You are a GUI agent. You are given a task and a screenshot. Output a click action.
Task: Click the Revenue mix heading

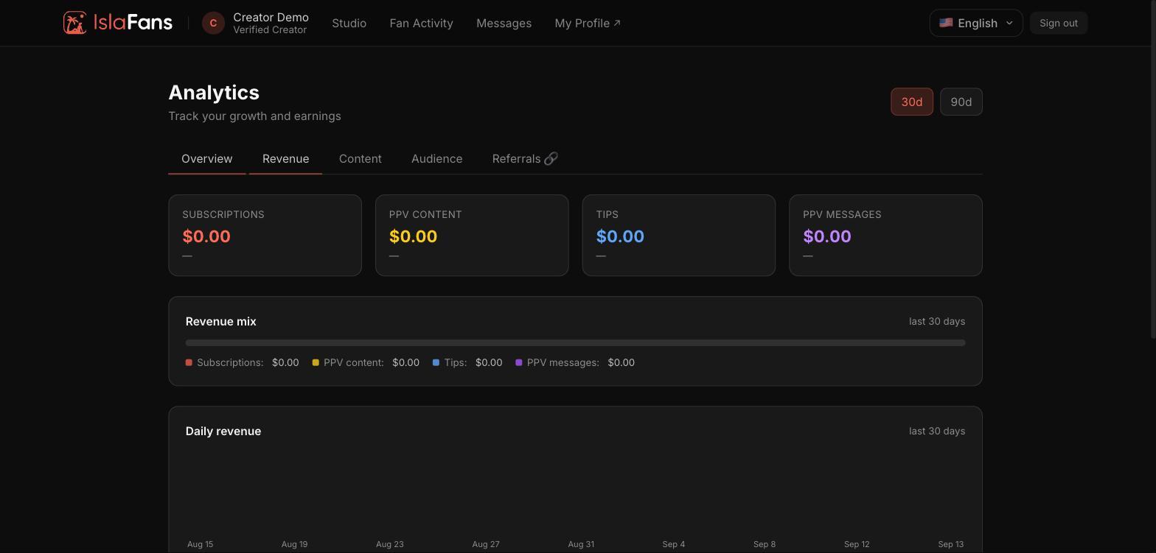[221, 322]
